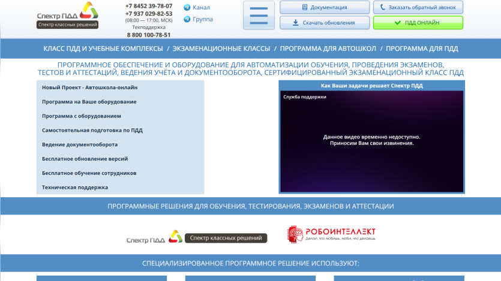Image resolution: width=501 pixels, height=281 pixels.
Task: Select Бесплатное обучение сотрудников item
Action: click(x=89, y=173)
